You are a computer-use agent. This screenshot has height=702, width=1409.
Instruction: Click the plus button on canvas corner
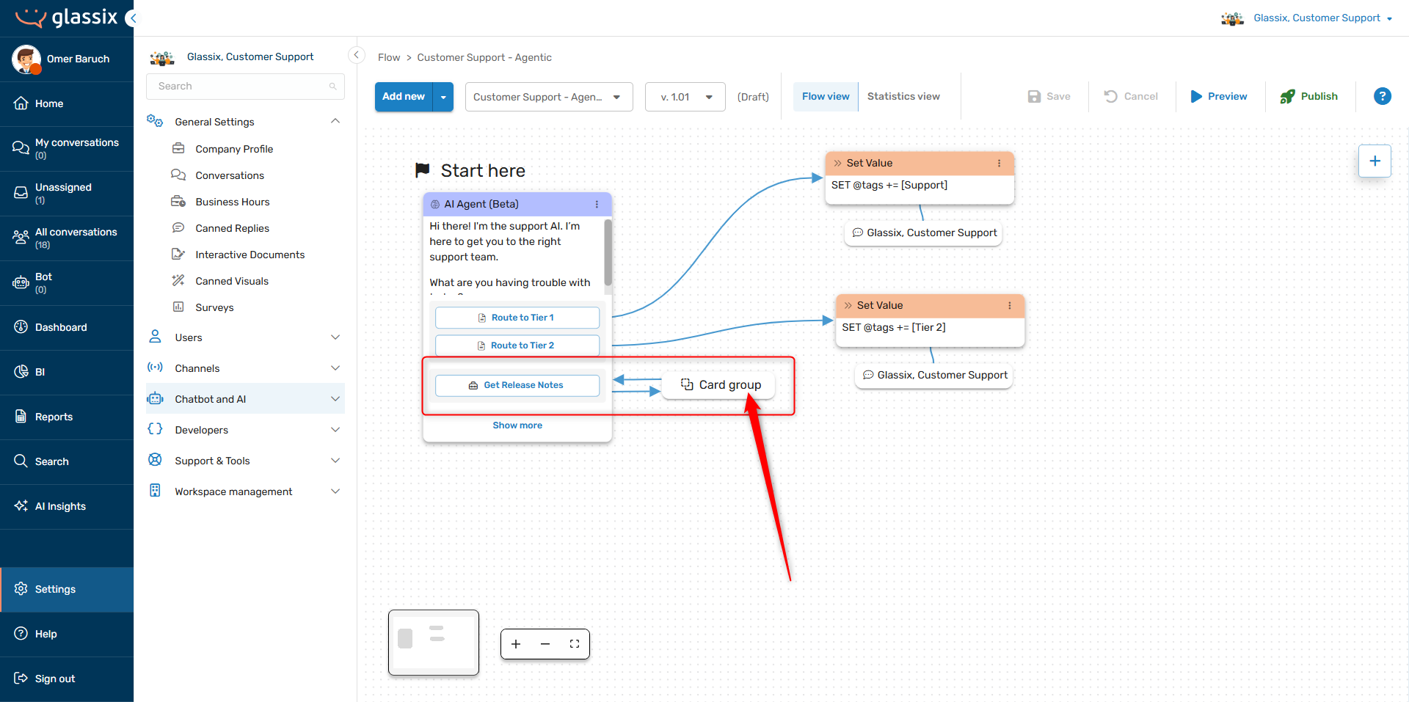[1375, 161]
